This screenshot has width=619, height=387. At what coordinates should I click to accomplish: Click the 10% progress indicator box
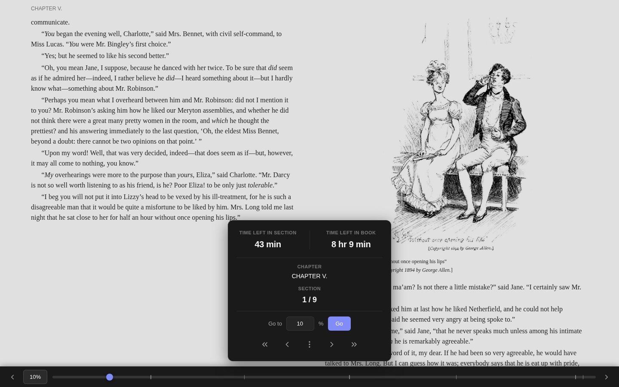click(35, 377)
